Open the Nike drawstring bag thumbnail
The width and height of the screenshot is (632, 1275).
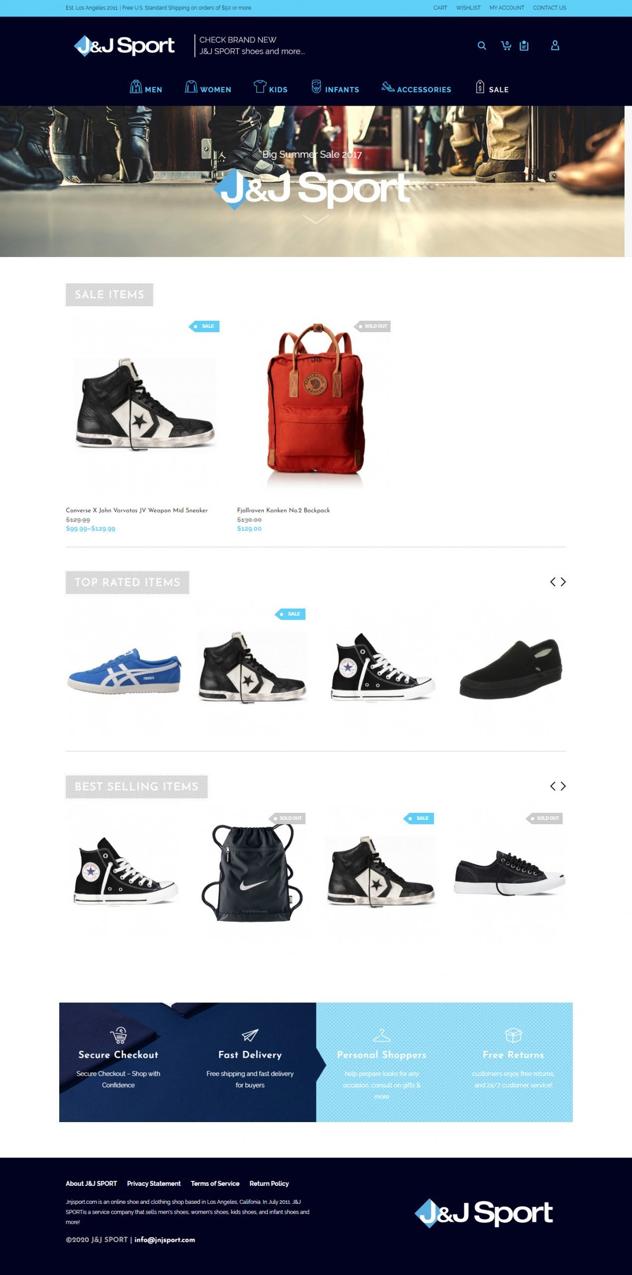coord(252,874)
